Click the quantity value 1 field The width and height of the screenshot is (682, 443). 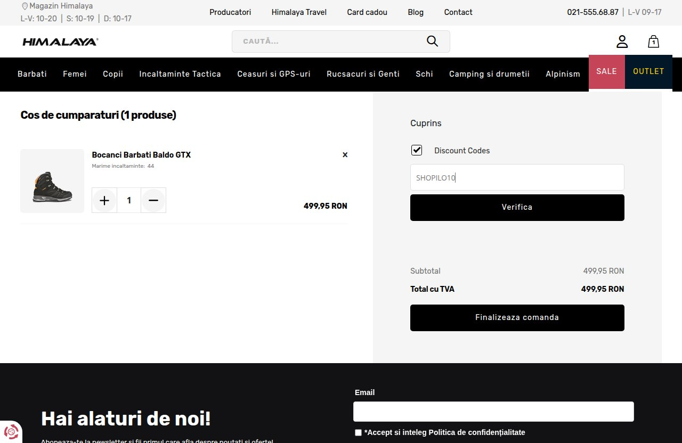pyautogui.click(x=129, y=200)
